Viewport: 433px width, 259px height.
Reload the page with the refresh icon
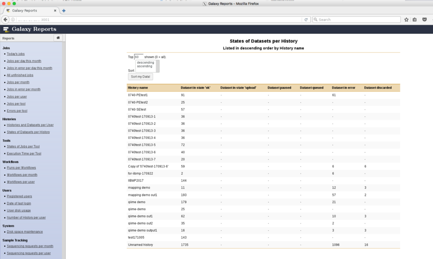[x=306, y=19]
